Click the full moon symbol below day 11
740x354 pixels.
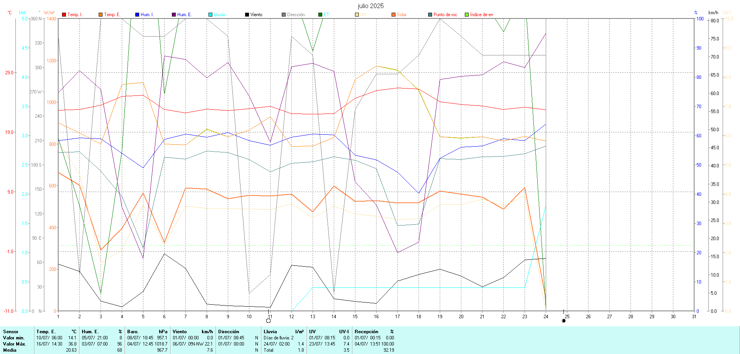pos(269,321)
